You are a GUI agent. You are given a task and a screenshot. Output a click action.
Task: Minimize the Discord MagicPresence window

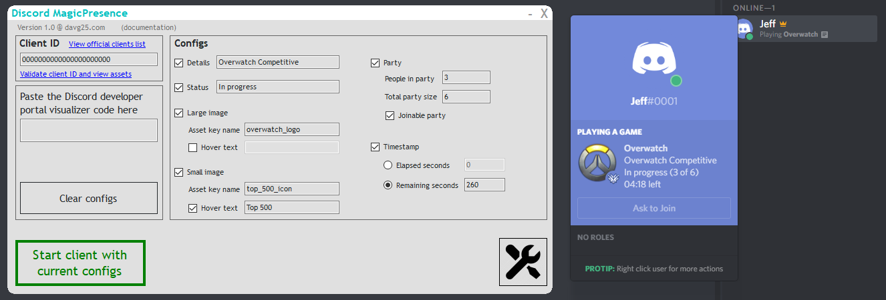(x=530, y=13)
